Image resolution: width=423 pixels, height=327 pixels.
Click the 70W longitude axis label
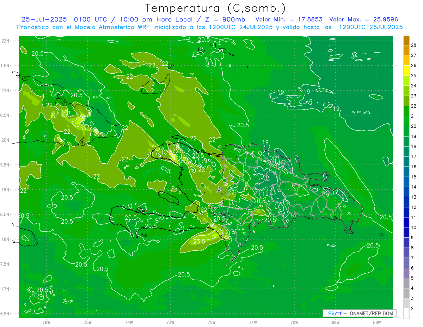(x=294, y=322)
